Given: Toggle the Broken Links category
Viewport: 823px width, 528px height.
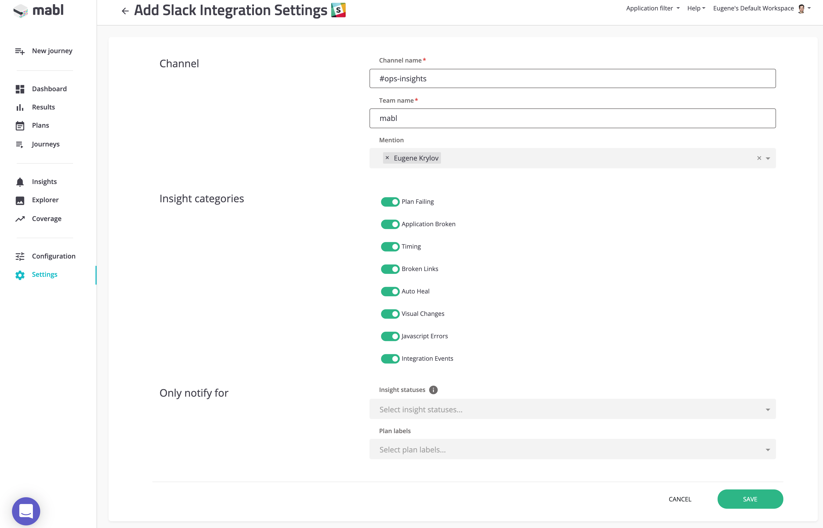Looking at the screenshot, I should [390, 269].
